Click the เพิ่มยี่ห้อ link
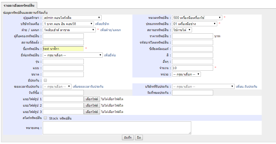276x144 pixels. [x=110, y=55]
